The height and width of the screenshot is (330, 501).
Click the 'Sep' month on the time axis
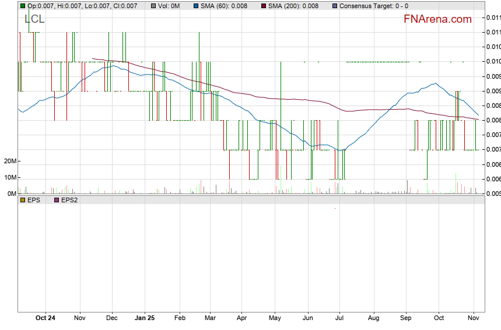pos(406,318)
